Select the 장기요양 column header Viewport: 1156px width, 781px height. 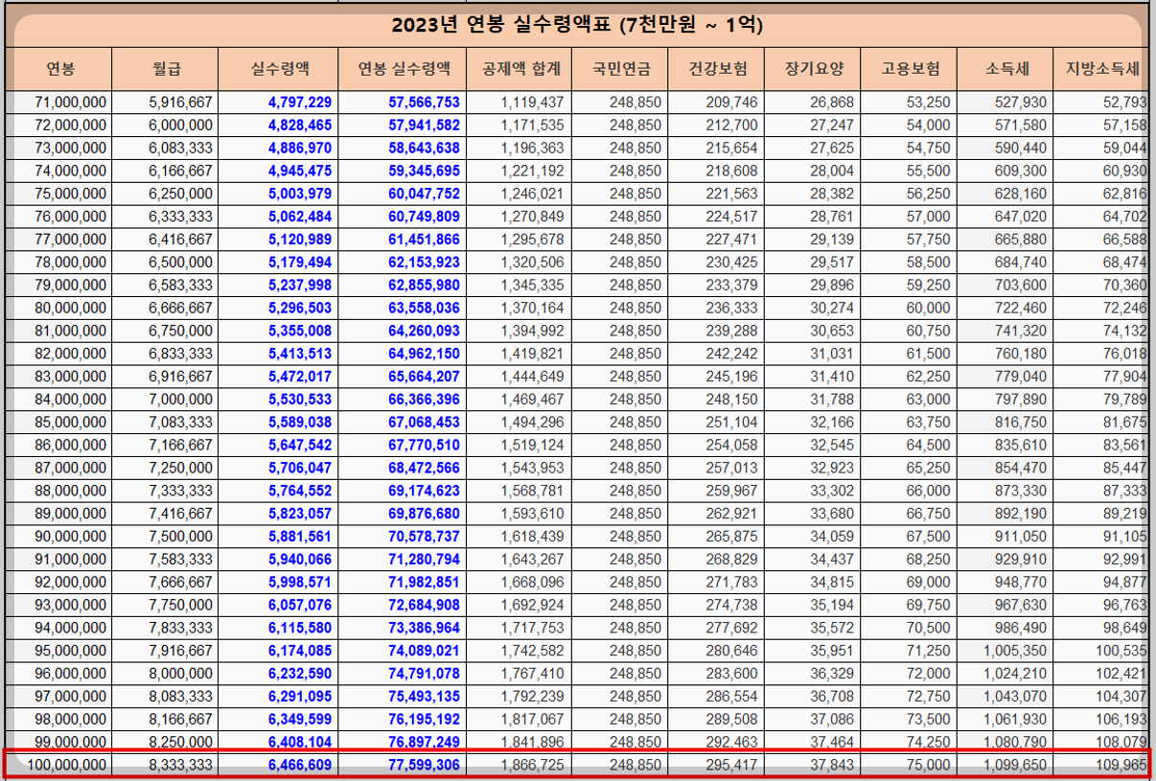point(812,69)
